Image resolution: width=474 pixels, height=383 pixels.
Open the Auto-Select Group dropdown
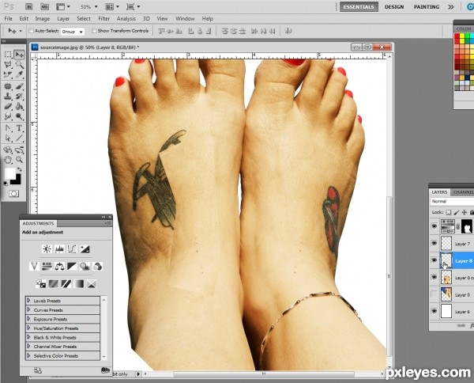pyautogui.click(x=73, y=32)
